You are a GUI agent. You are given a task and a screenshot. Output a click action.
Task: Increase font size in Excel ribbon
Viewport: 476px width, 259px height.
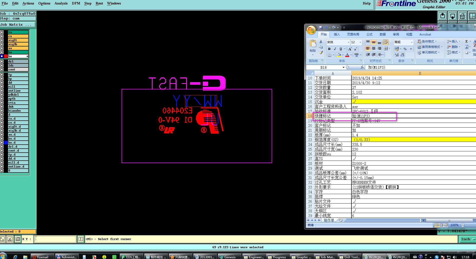pos(350,49)
